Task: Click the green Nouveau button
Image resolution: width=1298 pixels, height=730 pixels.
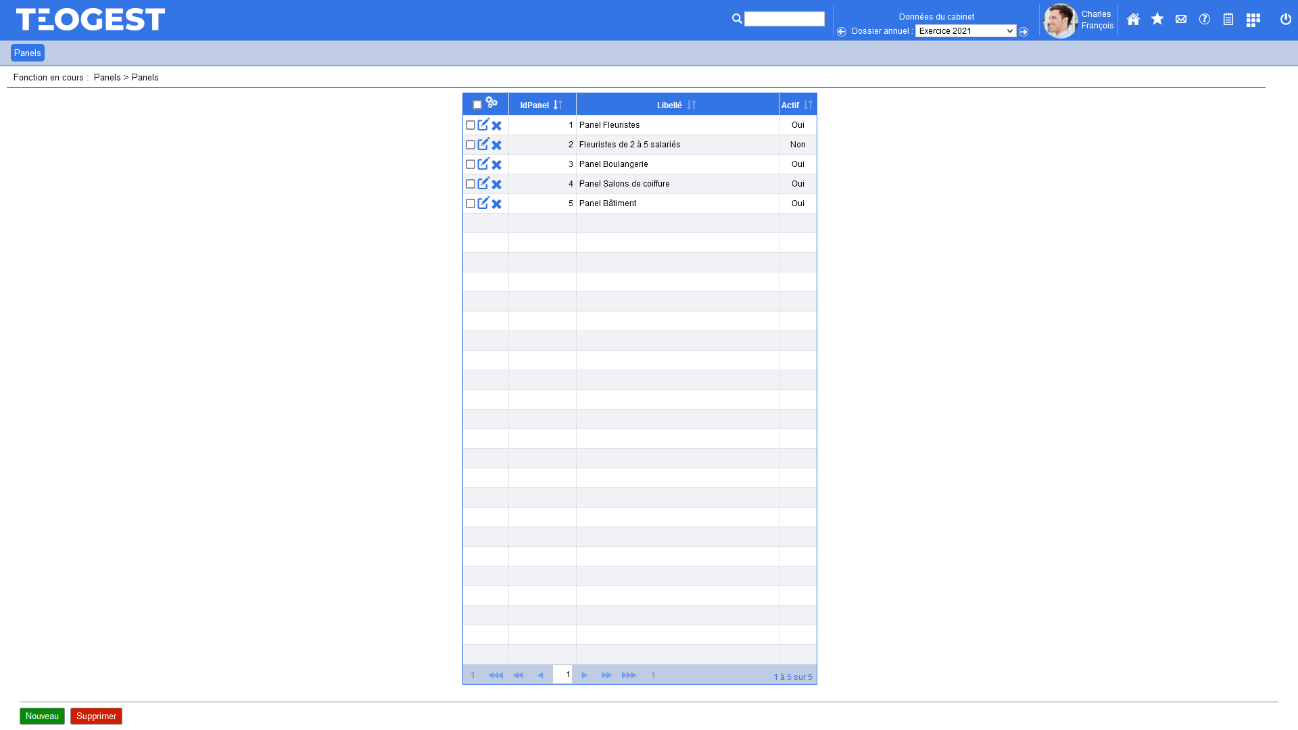Action: point(42,716)
